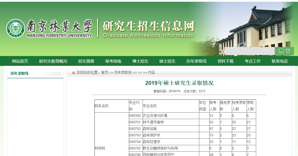Click 首页 link in breadcrumb
Screen dimensions: 298x156
tap(105, 73)
